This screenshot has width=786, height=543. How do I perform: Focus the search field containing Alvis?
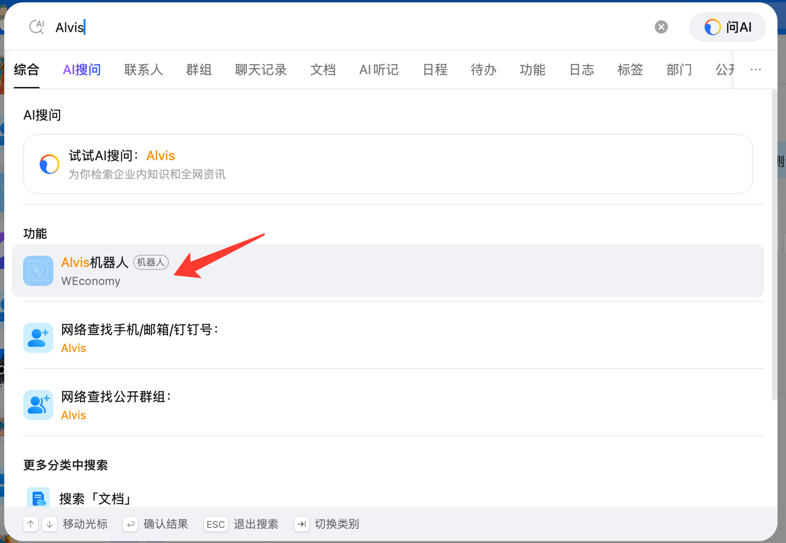349,27
